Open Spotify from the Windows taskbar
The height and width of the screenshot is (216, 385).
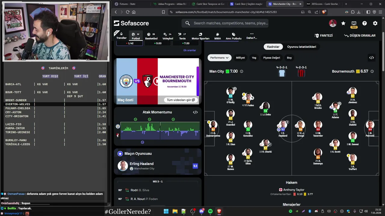coord(210,211)
